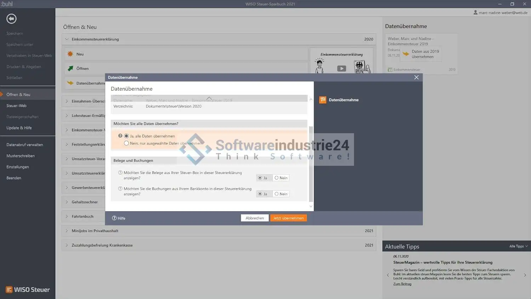Expand the Minijobs im Privathaushalt section
The image size is (531, 299).
pos(67,231)
